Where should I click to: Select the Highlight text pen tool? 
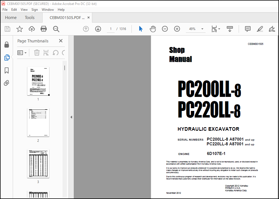[260, 29]
